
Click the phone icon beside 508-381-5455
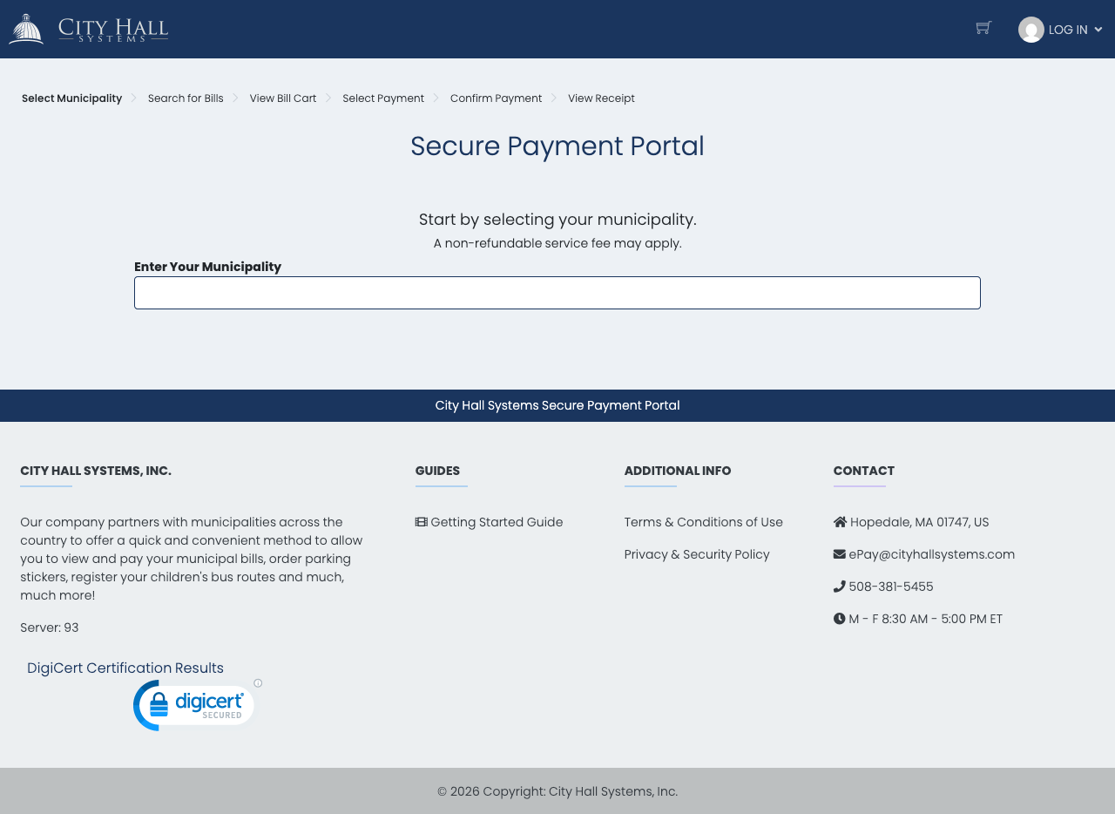click(840, 587)
